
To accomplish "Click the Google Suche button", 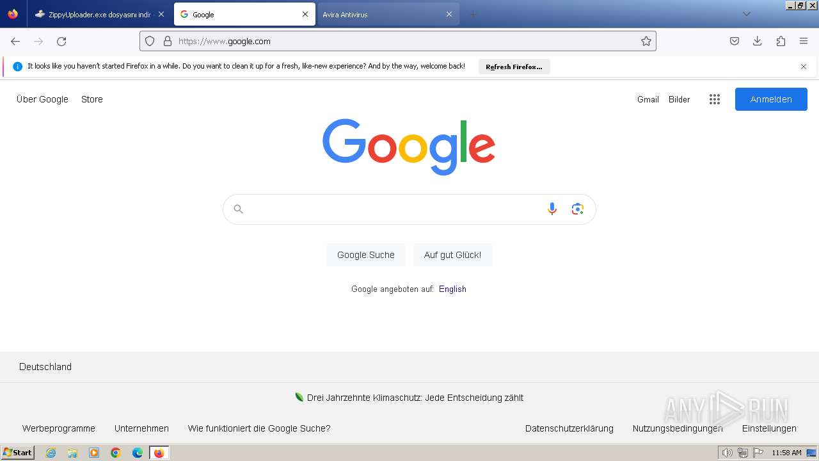I will [366, 255].
